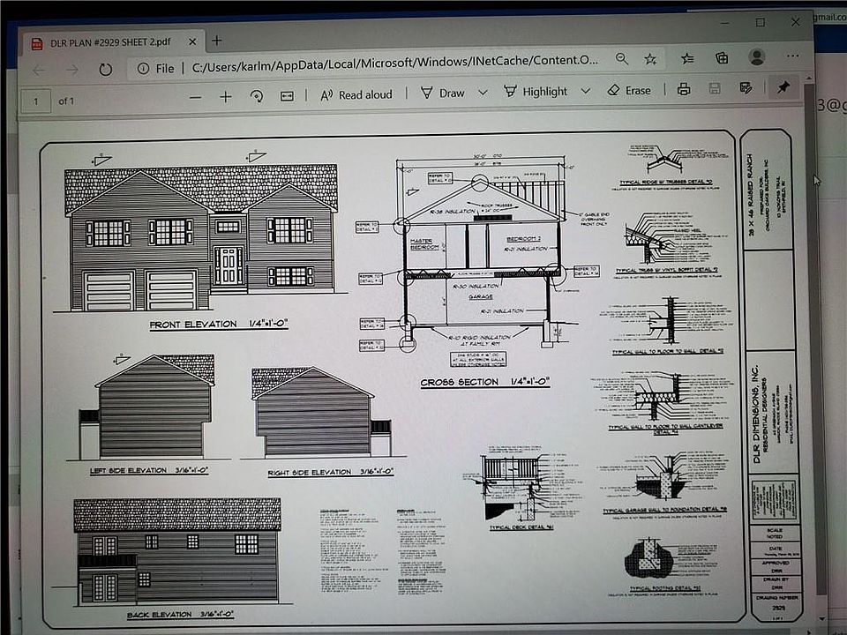Zoom in the PDF document
This screenshot has height=635, width=847.
(226, 97)
